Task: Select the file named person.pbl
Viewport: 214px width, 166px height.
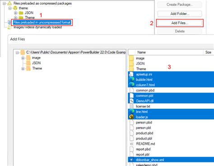Action: pos(143,128)
